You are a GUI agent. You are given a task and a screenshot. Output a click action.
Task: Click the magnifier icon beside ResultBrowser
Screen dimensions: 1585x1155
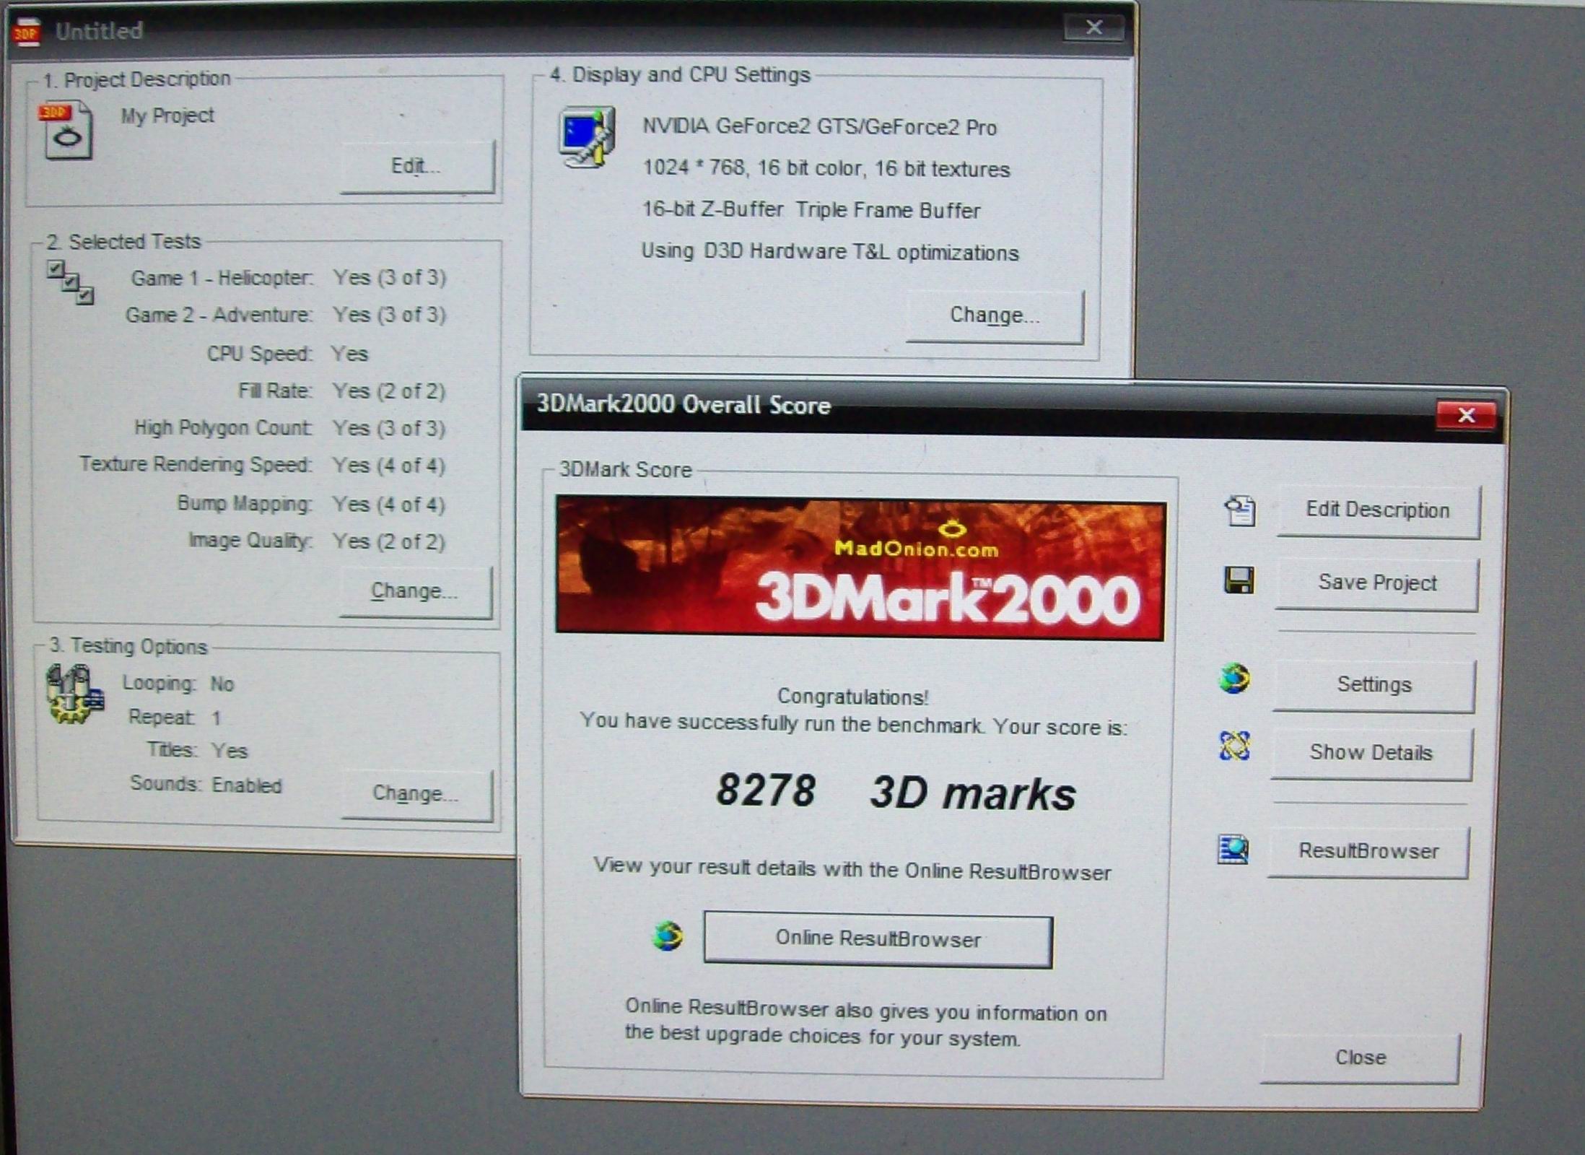tap(1233, 850)
